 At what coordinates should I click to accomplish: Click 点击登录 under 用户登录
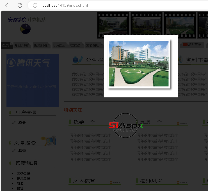(19, 123)
